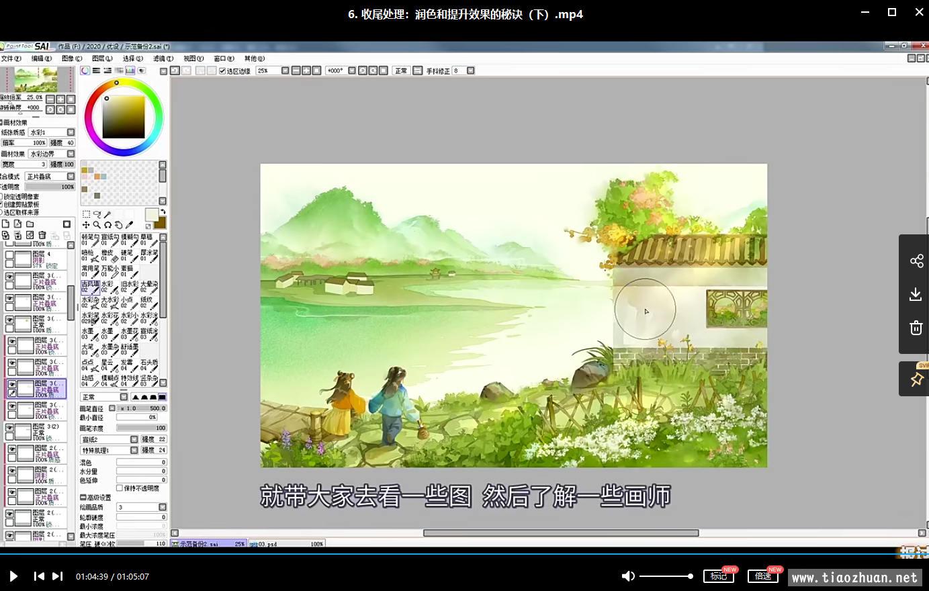Toggle the 选区边缘 checkbox
Screen dimensions: 929x591
(x=222, y=71)
